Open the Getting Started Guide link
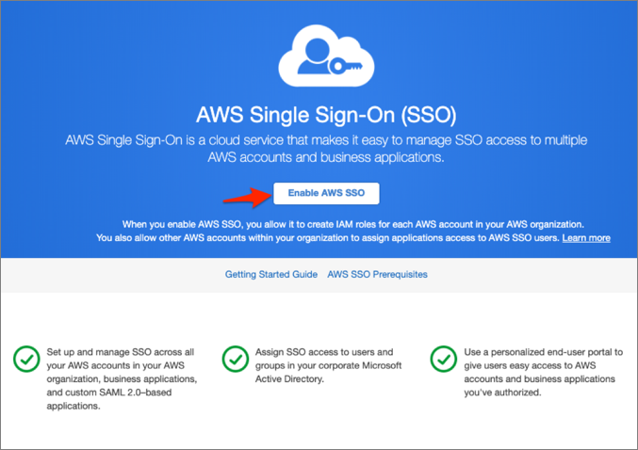The height and width of the screenshot is (450, 638). pyautogui.click(x=270, y=275)
